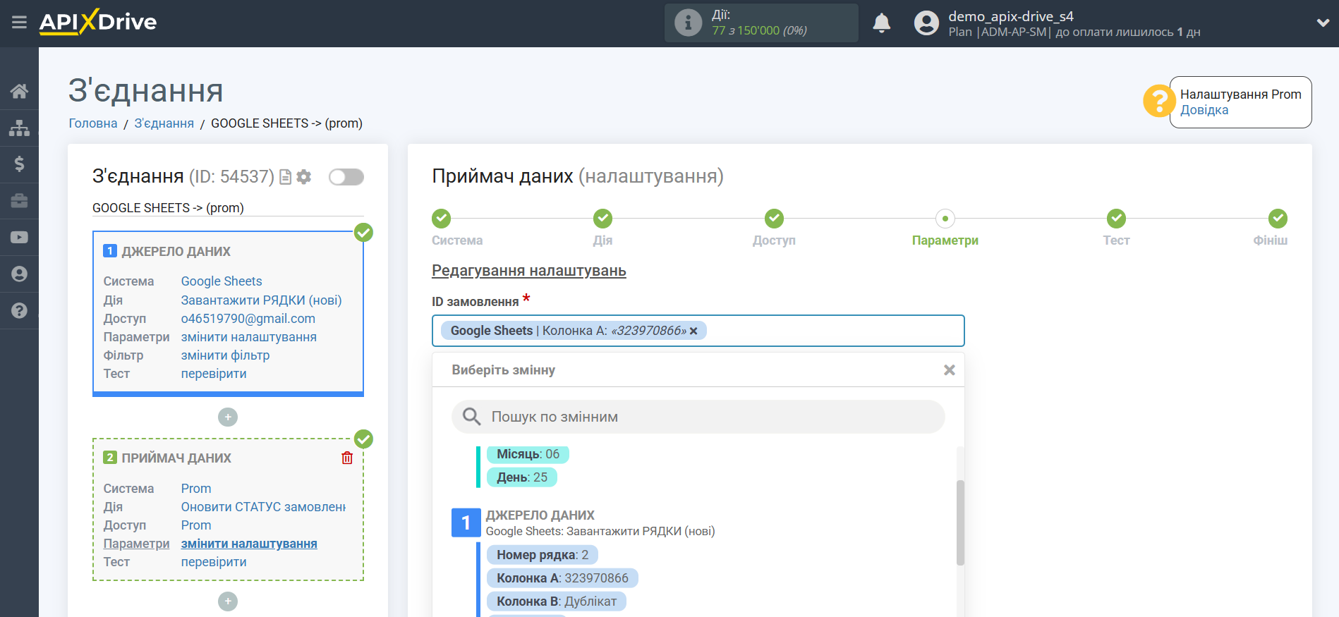The height and width of the screenshot is (617, 1339).
Task: Click the variable list scrollbar
Action: point(960,523)
